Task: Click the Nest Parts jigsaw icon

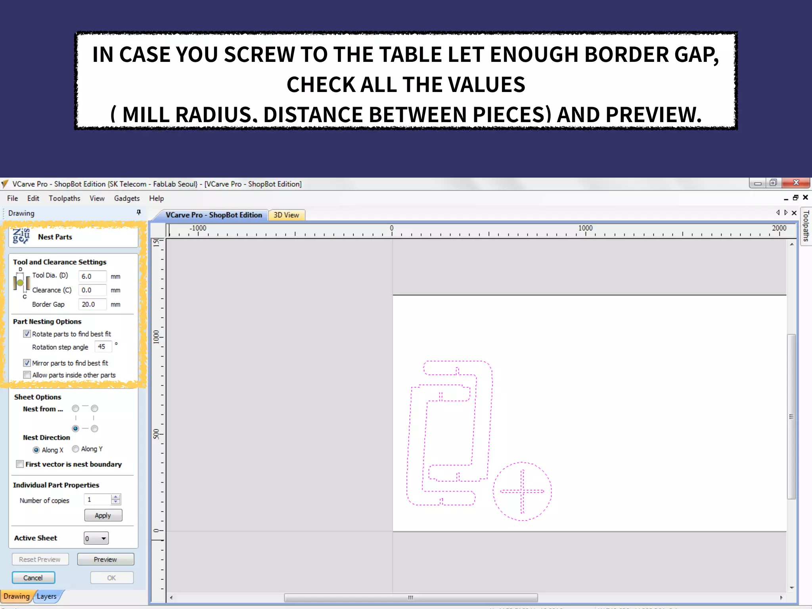Action: (21, 236)
